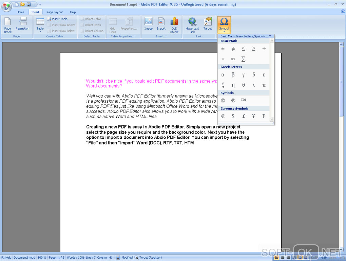Click the document vertical scrollbar up arrow

tap(341, 45)
